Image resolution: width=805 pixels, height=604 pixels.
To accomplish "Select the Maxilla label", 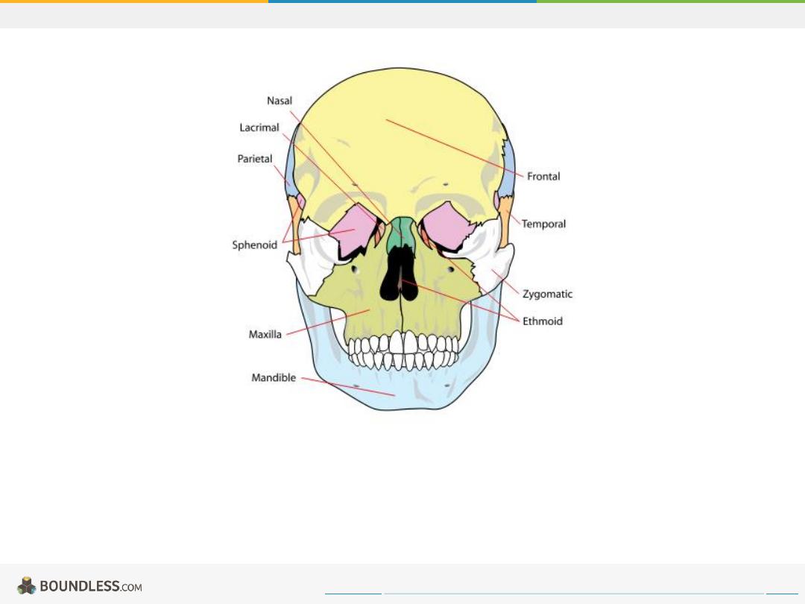I will coord(265,334).
